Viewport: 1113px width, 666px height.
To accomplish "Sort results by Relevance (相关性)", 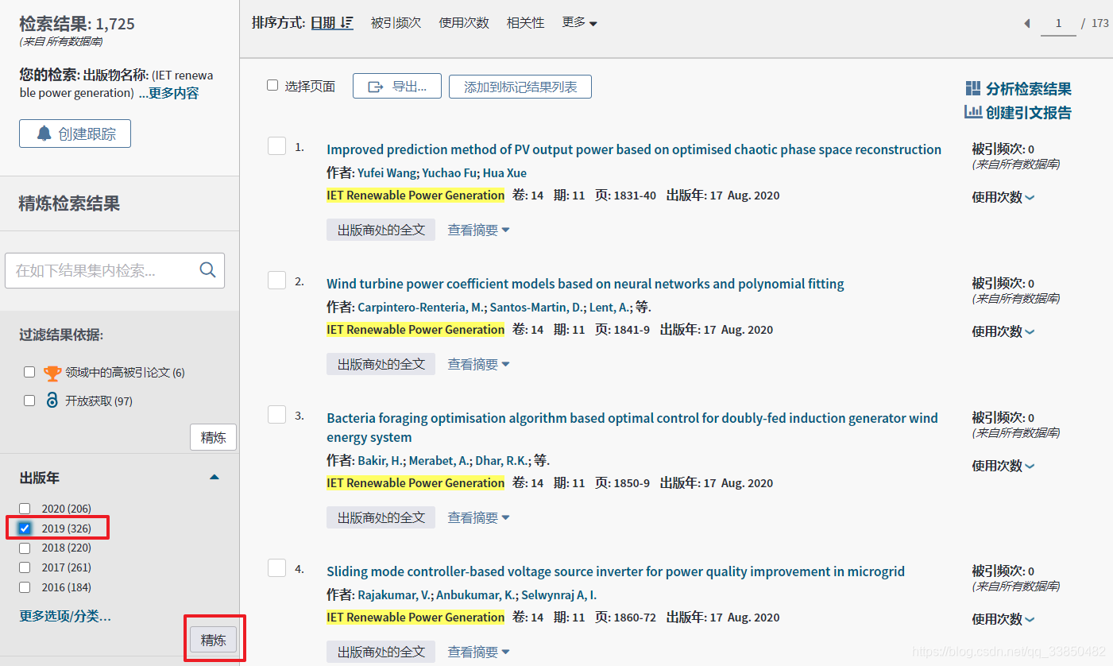I will (526, 23).
